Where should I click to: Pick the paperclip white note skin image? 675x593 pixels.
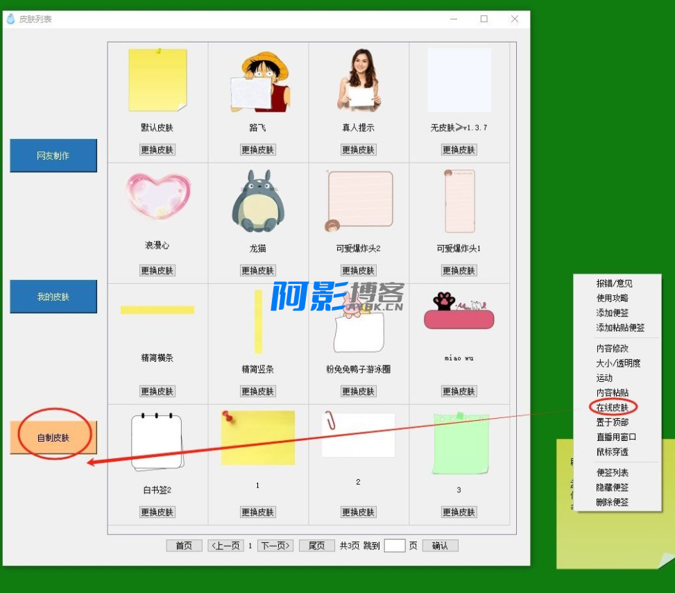click(x=358, y=435)
